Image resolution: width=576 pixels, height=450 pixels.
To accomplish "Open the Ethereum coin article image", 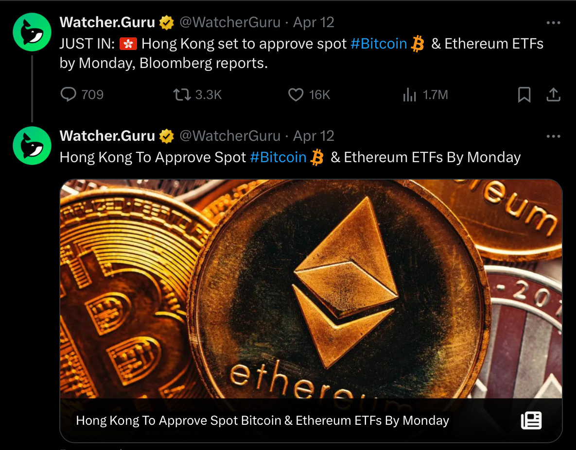I will [x=311, y=289].
